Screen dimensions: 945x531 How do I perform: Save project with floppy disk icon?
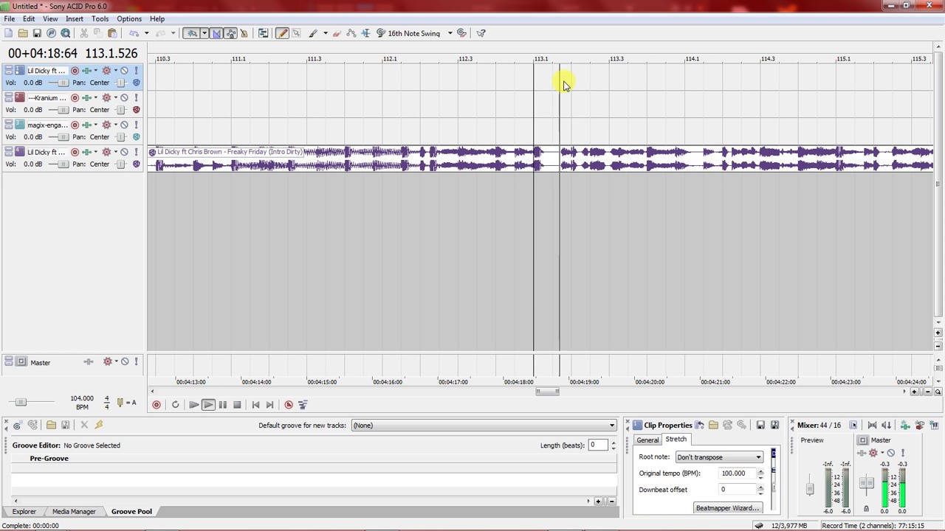pos(37,33)
